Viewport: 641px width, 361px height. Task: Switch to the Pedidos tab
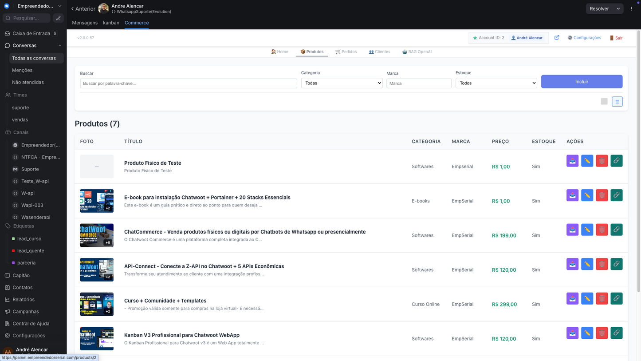(346, 52)
